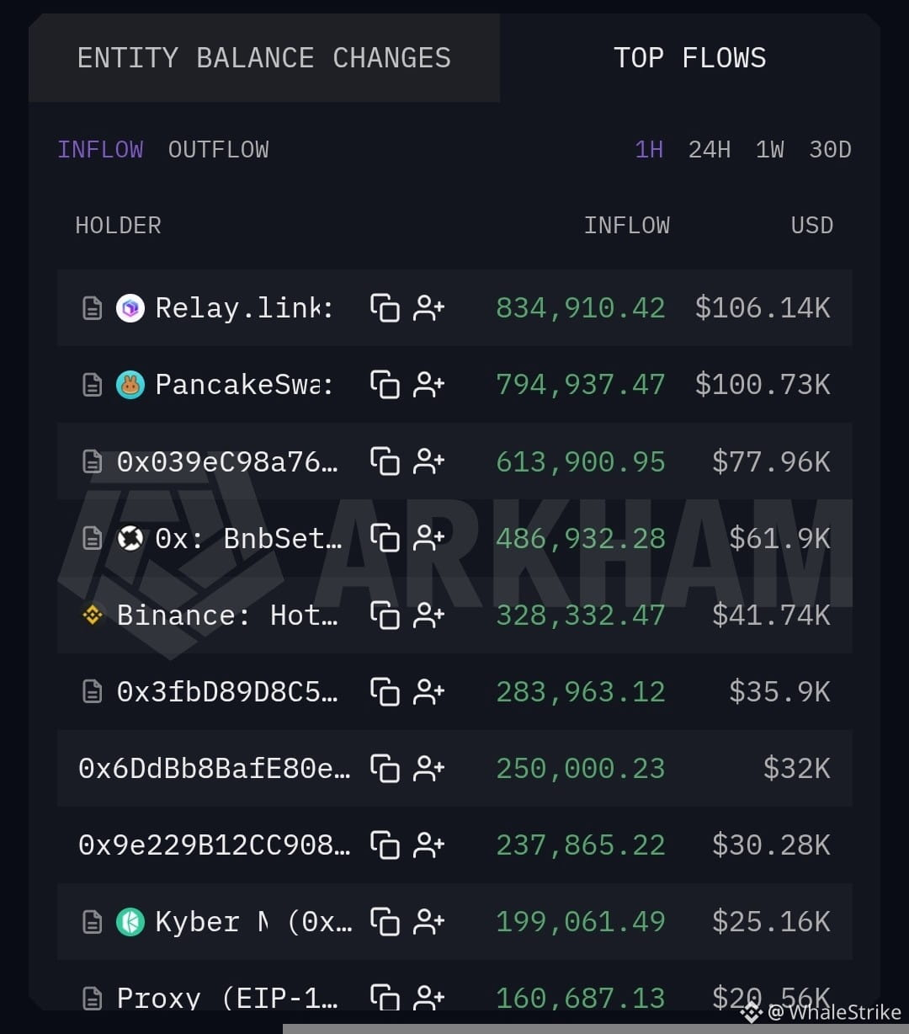Image resolution: width=909 pixels, height=1034 pixels.
Task: Copy the Relay.link holder address
Action: tap(385, 308)
